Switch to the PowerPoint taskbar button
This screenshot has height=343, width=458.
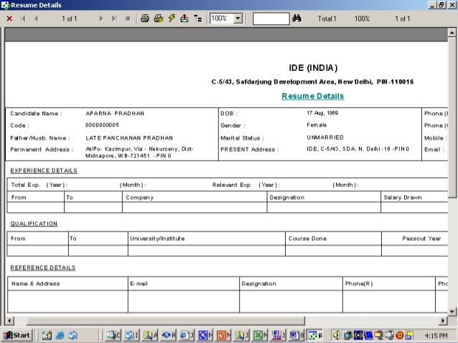point(223,336)
